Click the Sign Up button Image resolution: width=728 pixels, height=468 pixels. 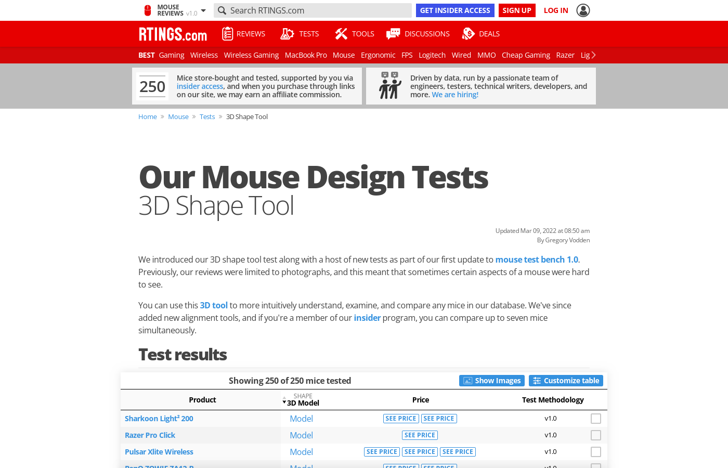click(x=517, y=10)
